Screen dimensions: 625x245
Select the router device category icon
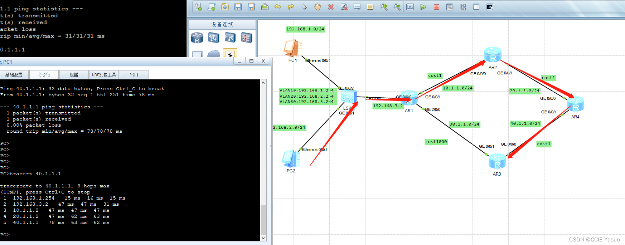[x=197, y=38]
